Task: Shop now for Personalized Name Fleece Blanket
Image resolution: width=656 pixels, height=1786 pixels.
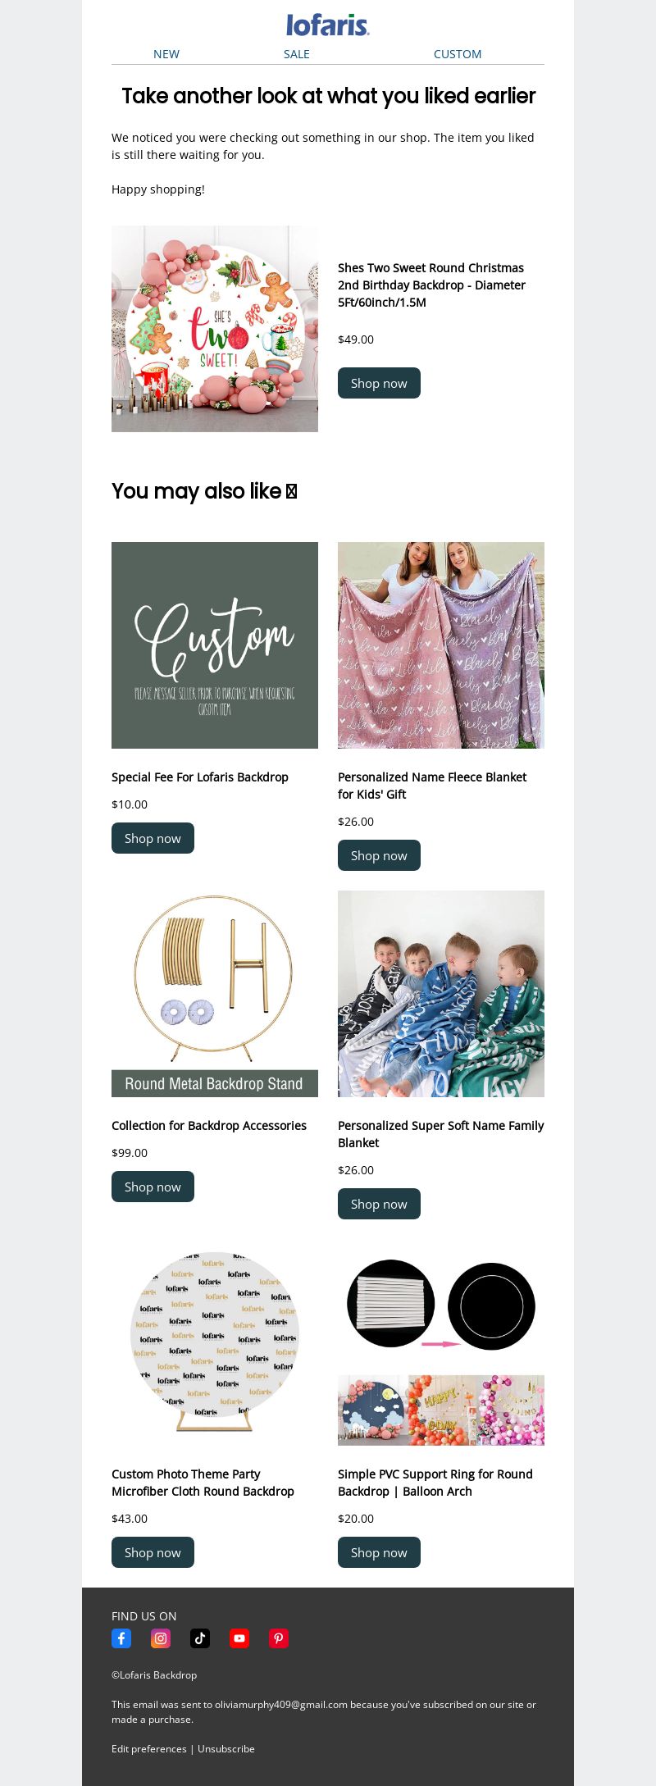Action: [x=379, y=855]
